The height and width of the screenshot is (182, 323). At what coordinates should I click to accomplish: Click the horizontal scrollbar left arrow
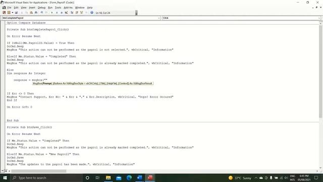coord(10,171)
